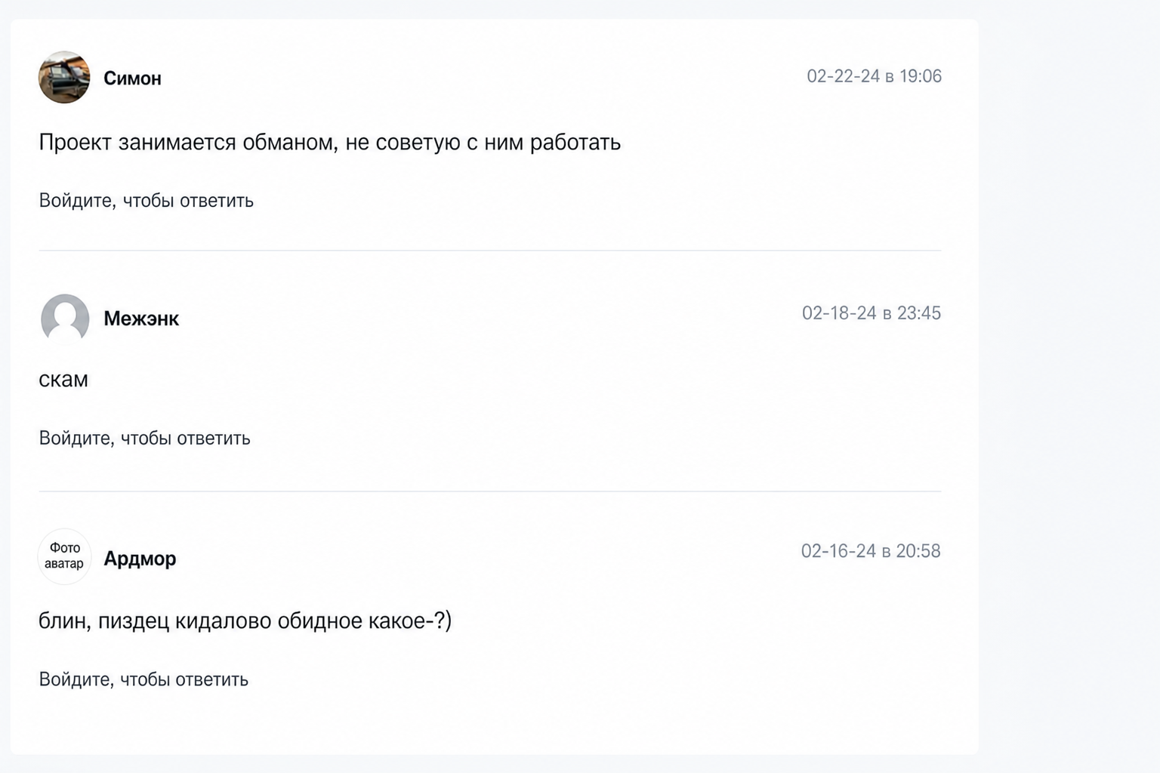Select the comment starting with 'блин'

coord(245,621)
